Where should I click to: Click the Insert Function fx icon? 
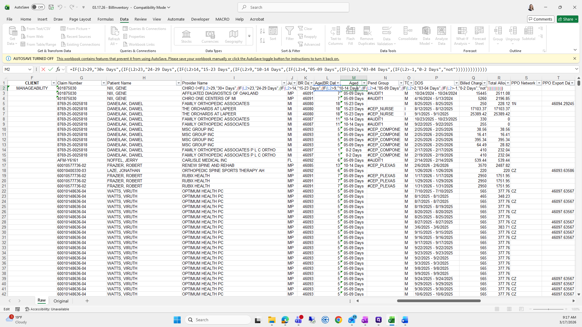pos(58,69)
